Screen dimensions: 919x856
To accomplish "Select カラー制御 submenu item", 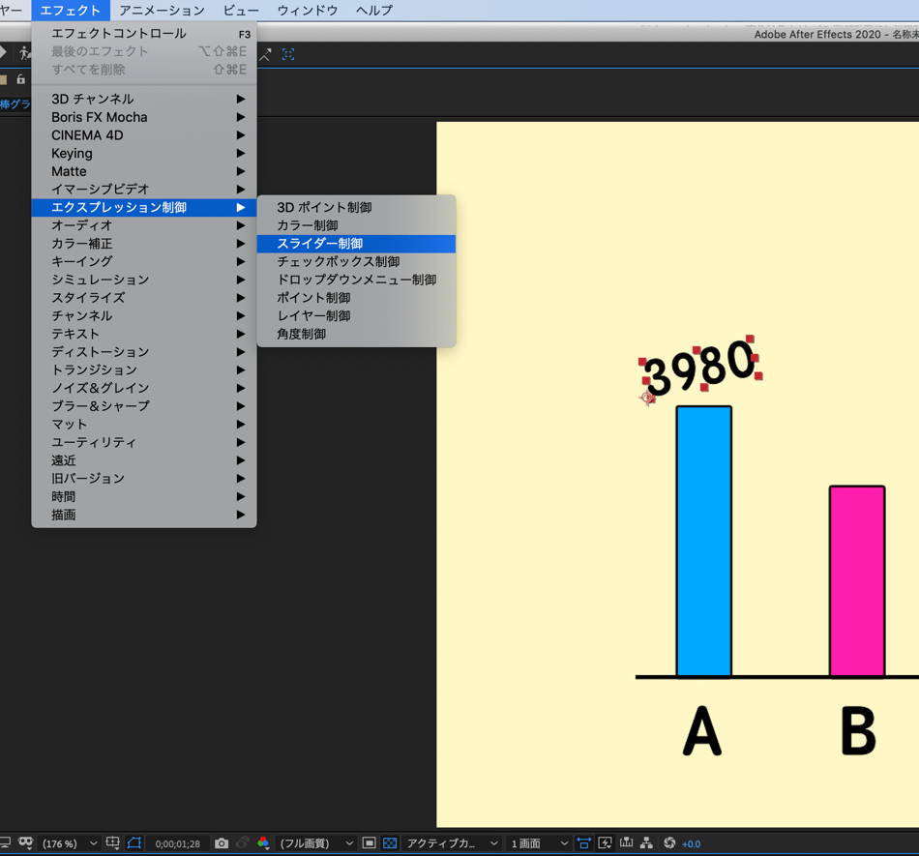I will coord(356,225).
